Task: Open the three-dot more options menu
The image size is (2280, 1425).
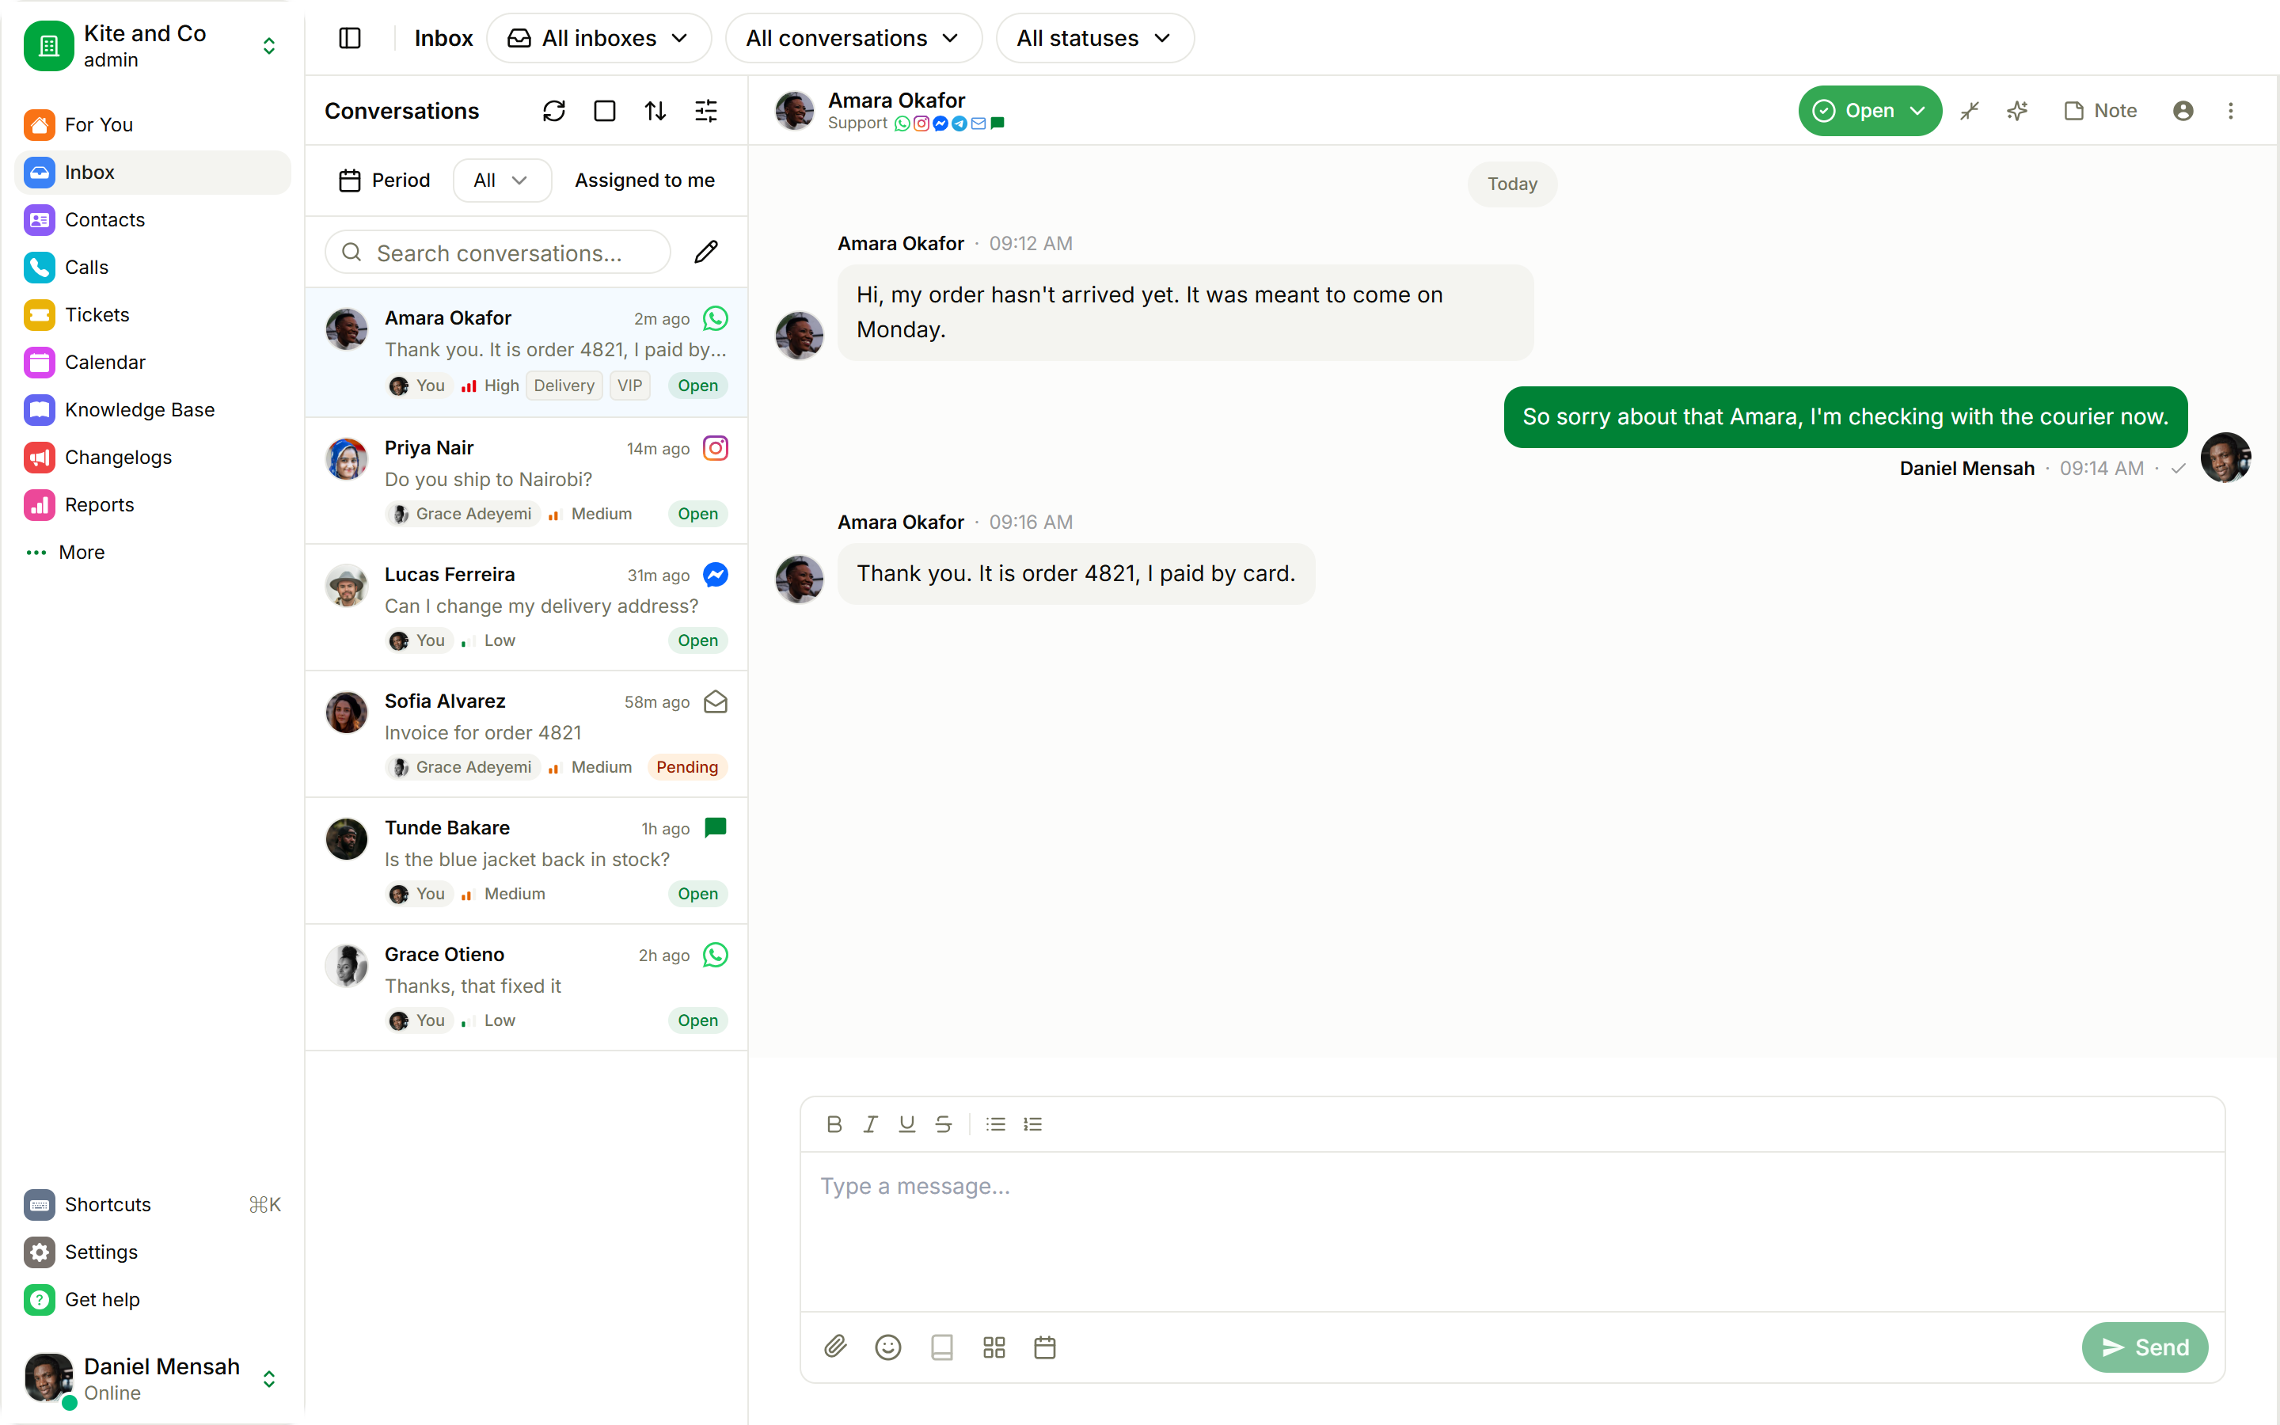Action: 2230,111
